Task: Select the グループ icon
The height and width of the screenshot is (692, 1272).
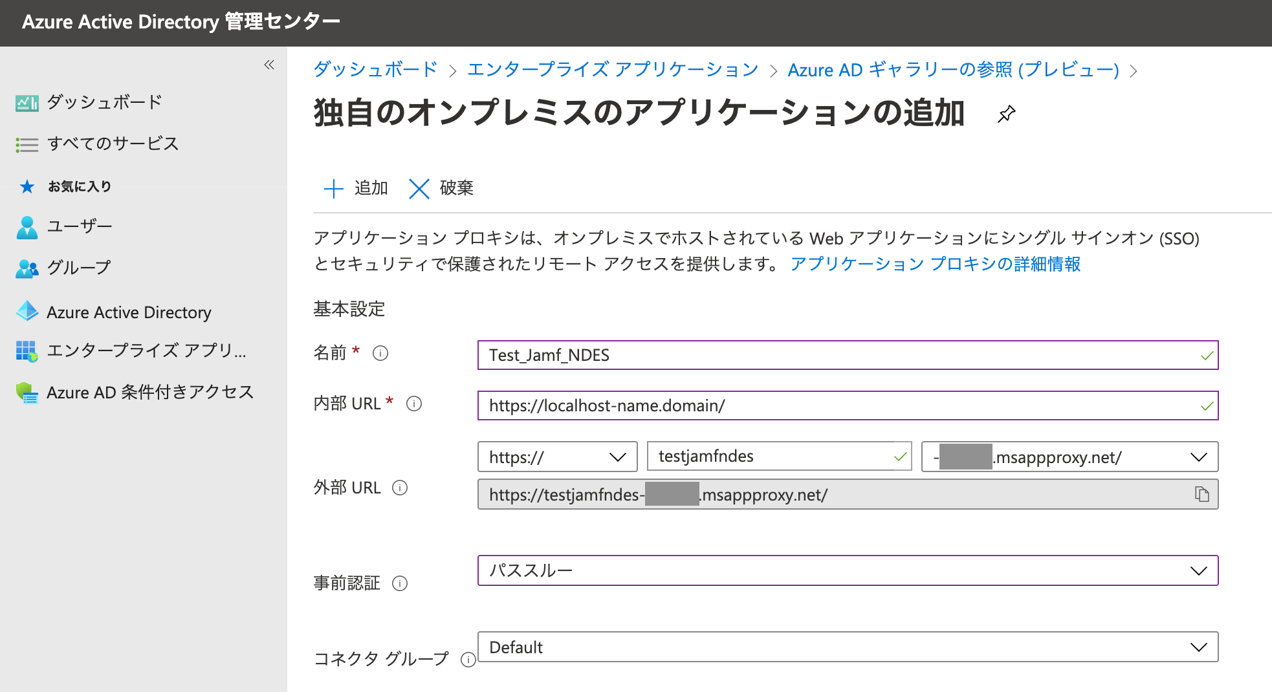Action: pos(27,268)
